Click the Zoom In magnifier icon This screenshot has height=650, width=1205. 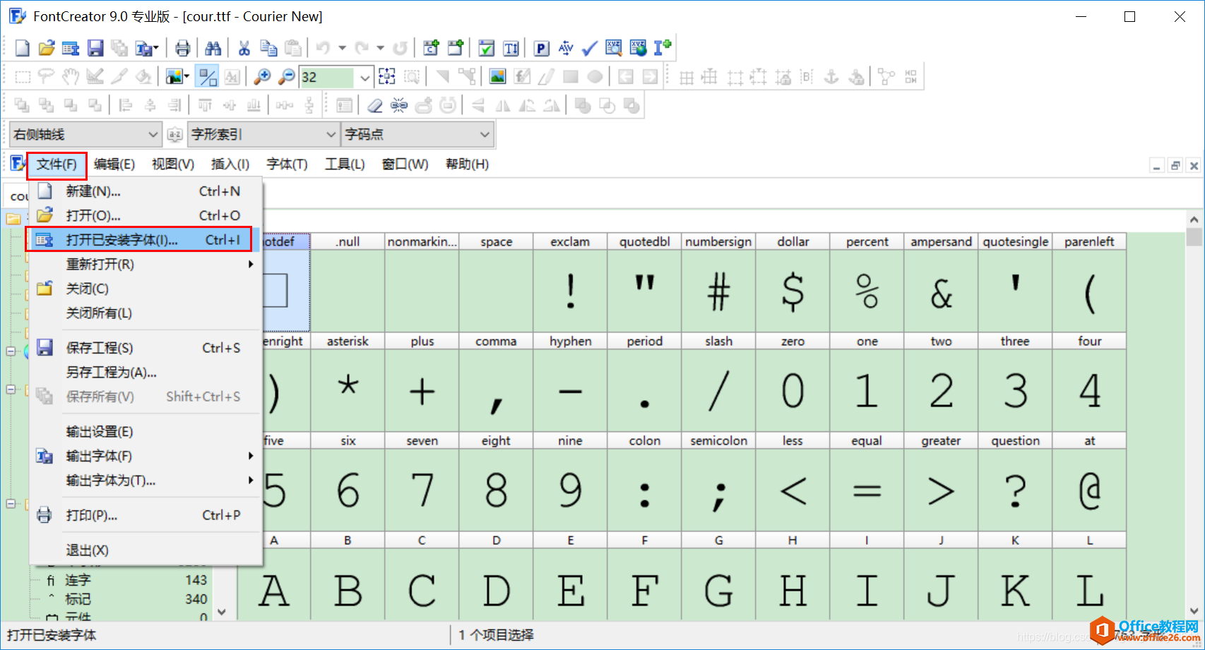[262, 77]
